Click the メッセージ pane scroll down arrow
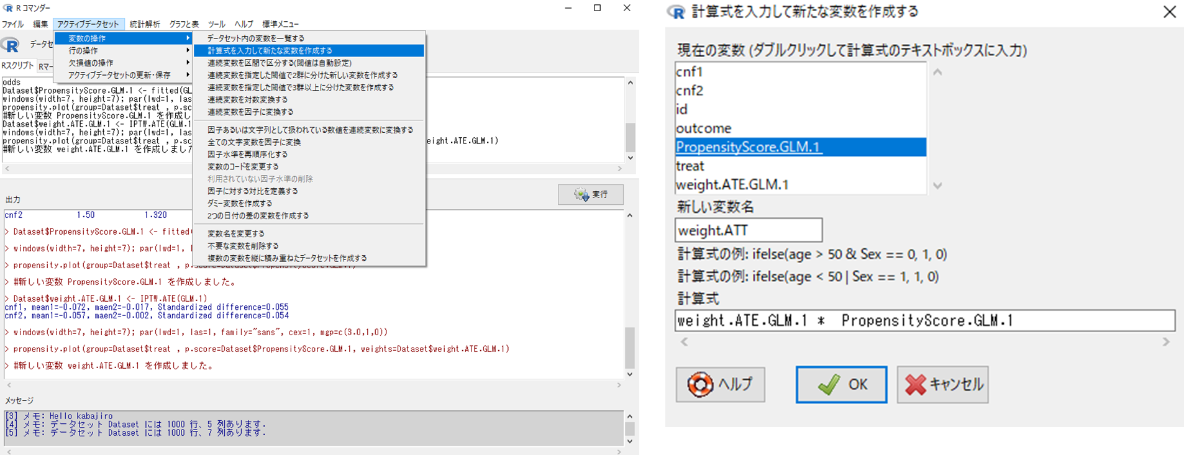This screenshot has width=1184, height=455. pos(630,441)
